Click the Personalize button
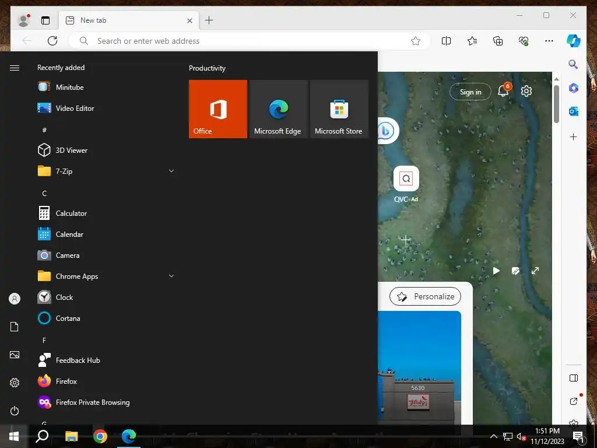Screen dimensions: 597x448 (x=425, y=296)
